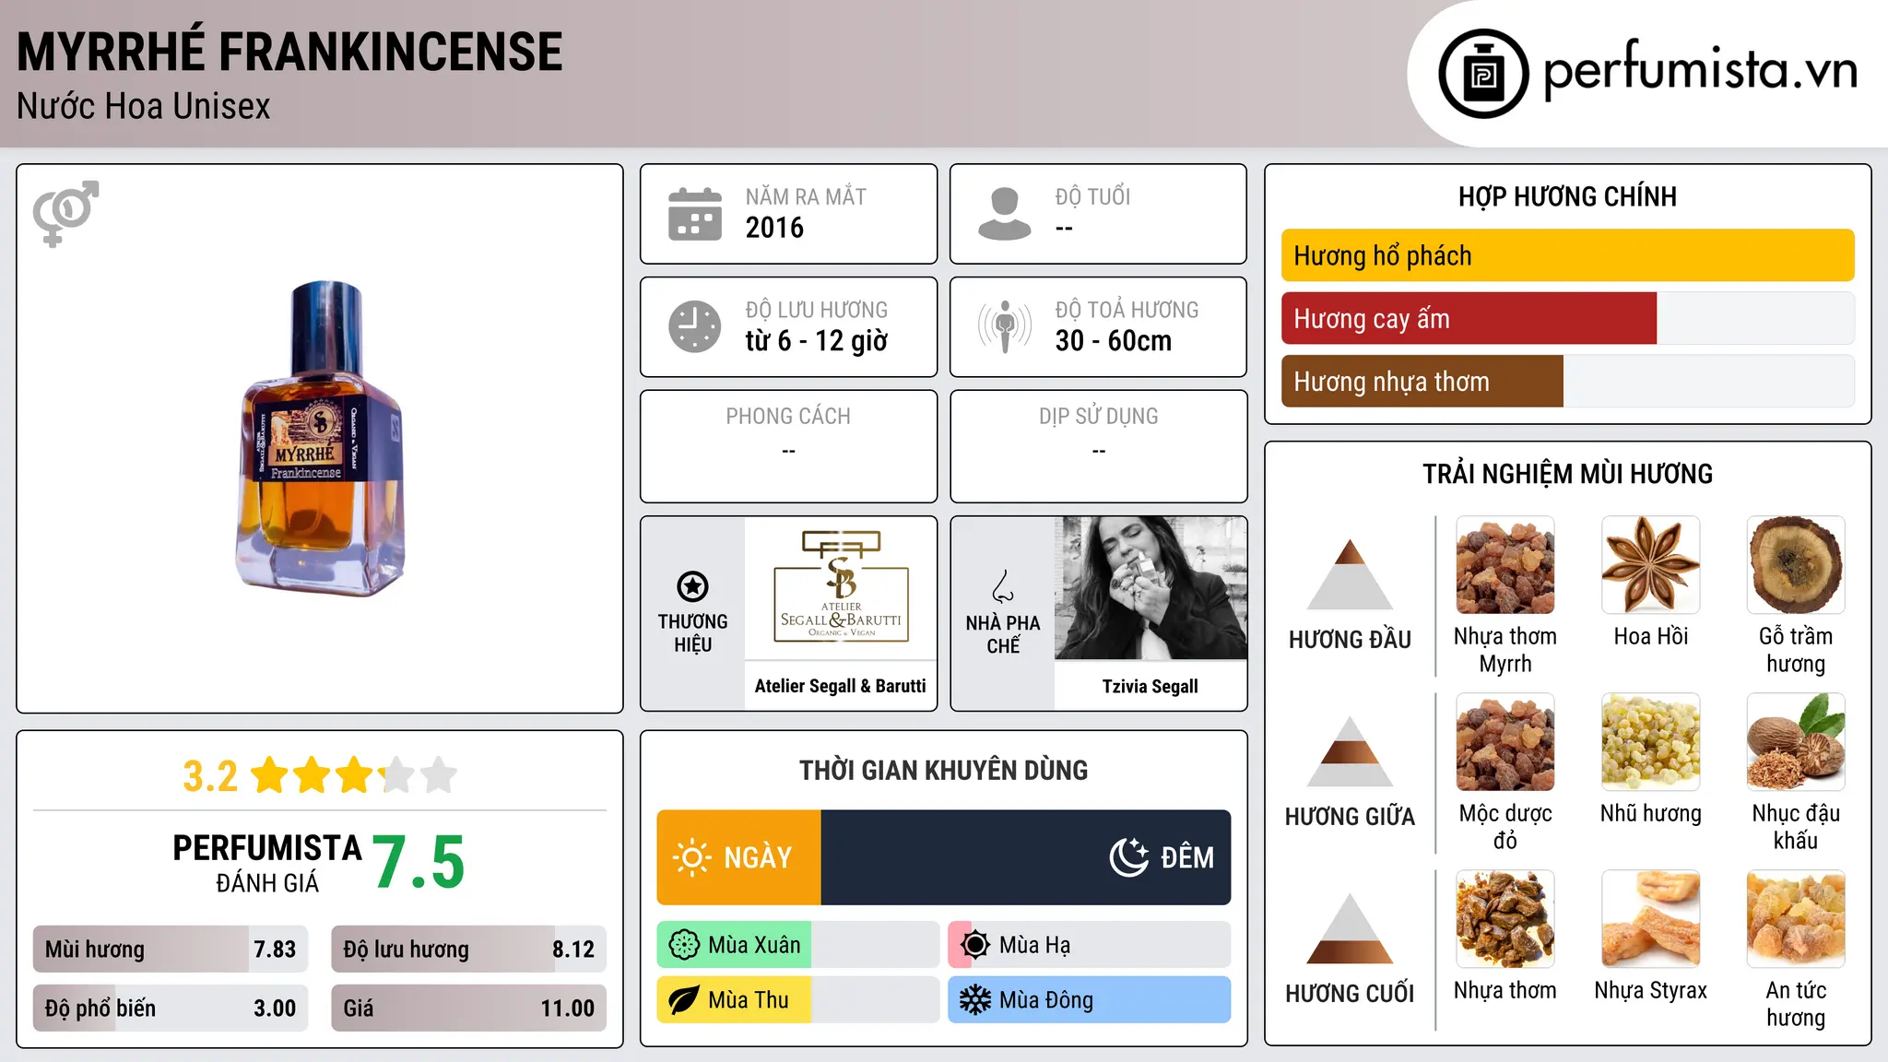Go to perfumista.vn via the logo text

1700,70
